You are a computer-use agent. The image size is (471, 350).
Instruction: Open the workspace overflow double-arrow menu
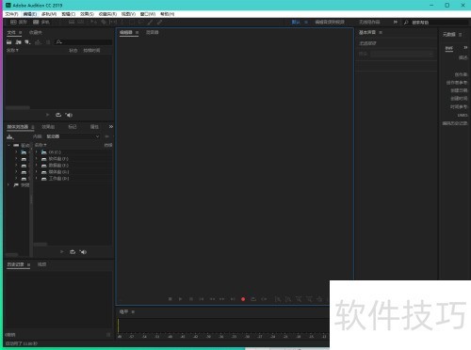[x=396, y=22]
